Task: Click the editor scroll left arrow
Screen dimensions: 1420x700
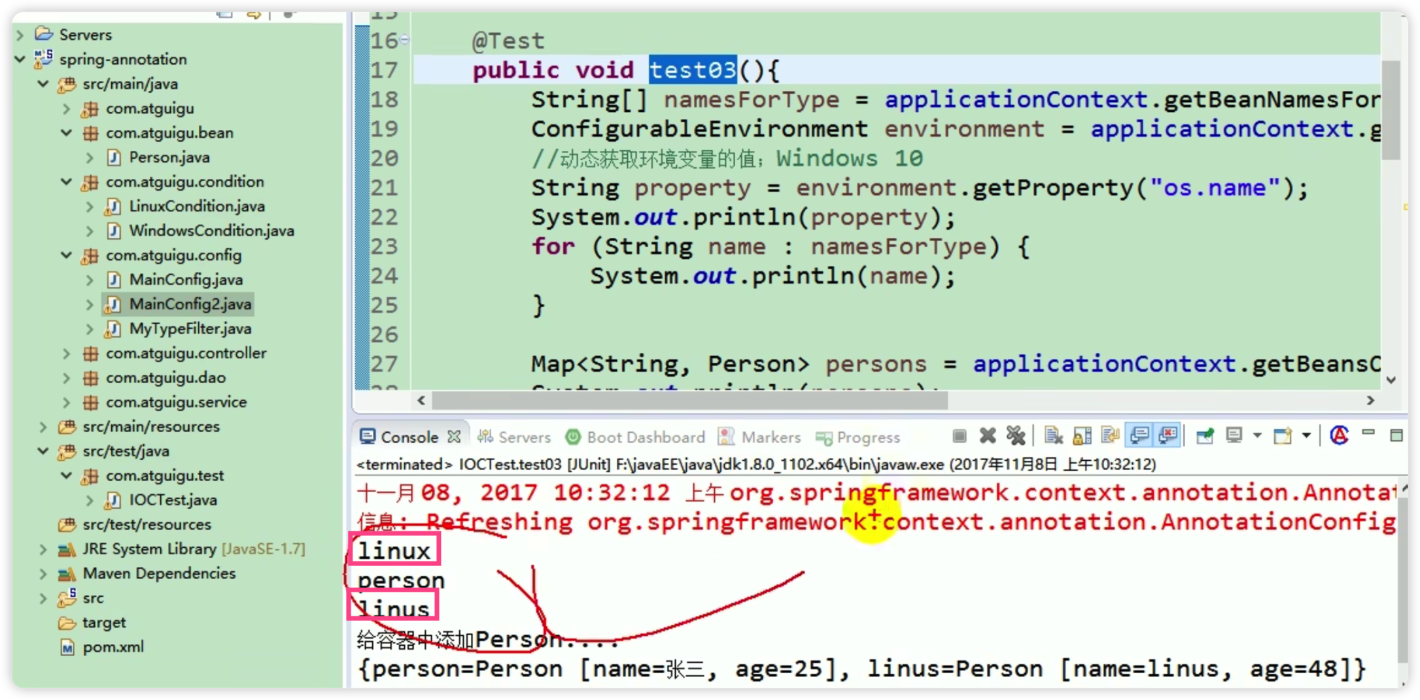Action: click(421, 400)
